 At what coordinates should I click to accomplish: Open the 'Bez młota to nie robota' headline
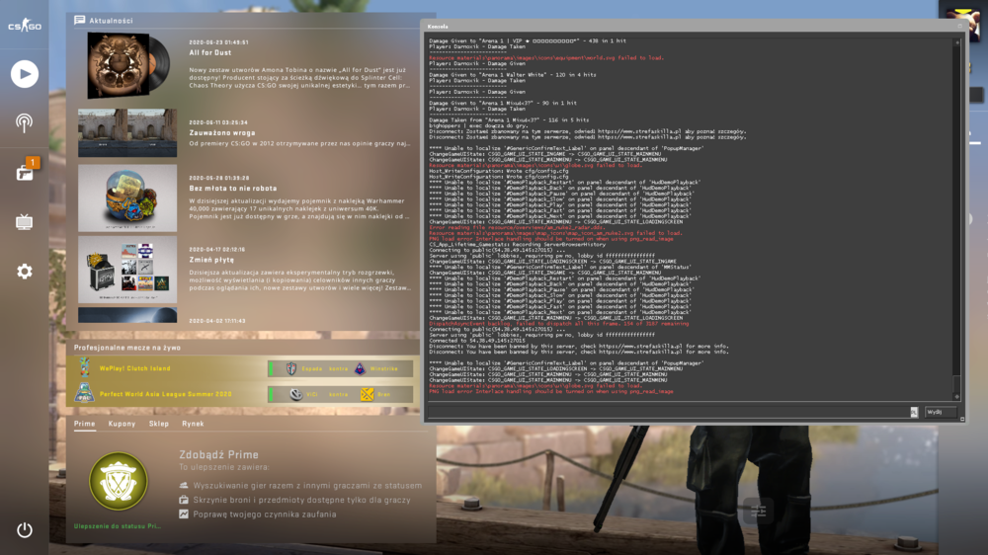[x=232, y=189]
